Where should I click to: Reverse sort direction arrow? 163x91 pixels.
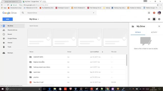(x=102, y=52)
